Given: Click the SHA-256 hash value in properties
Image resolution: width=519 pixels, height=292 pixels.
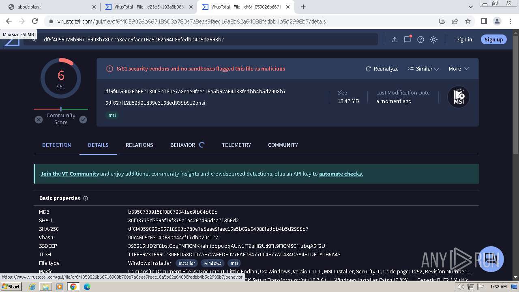Looking at the screenshot, I should pyautogui.click(x=218, y=229).
